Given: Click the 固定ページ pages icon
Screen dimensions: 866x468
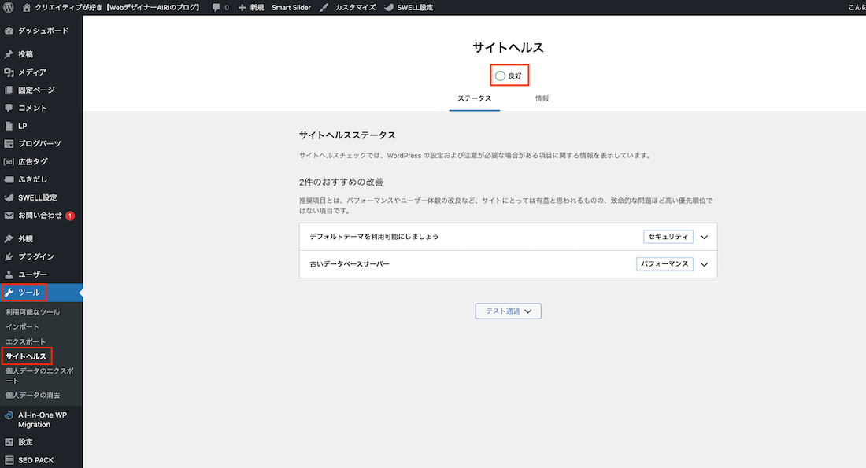Looking at the screenshot, I should click(x=9, y=90).
